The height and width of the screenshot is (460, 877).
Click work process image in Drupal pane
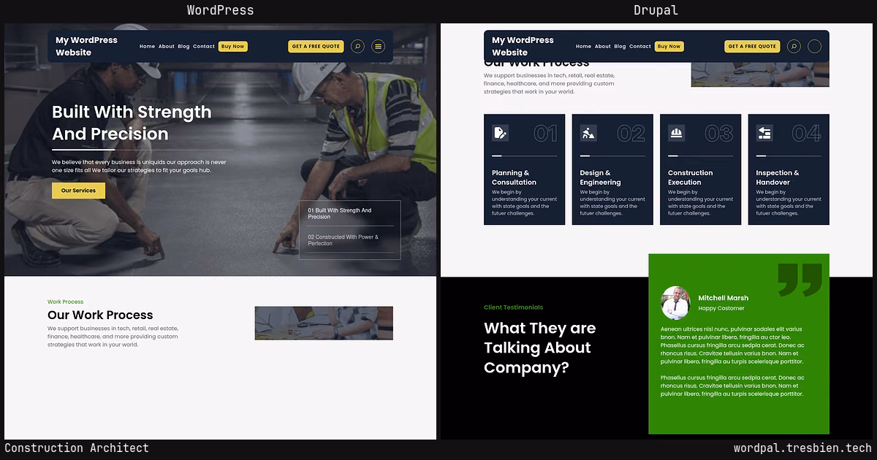760,74
